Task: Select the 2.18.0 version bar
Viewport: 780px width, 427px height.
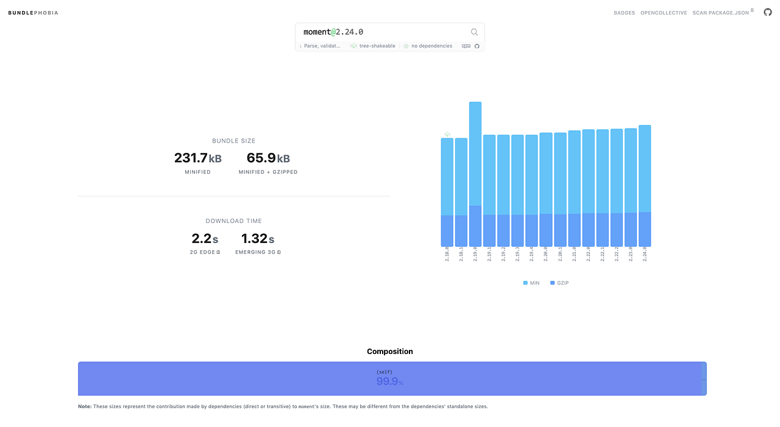Action: point(447,192)
